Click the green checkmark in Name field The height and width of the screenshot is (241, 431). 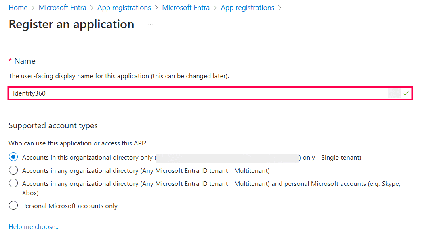point(406,93)
